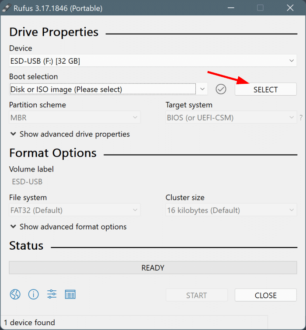Open the Cluster size dropdown
306x330 pixels.
tap(231, 210)
